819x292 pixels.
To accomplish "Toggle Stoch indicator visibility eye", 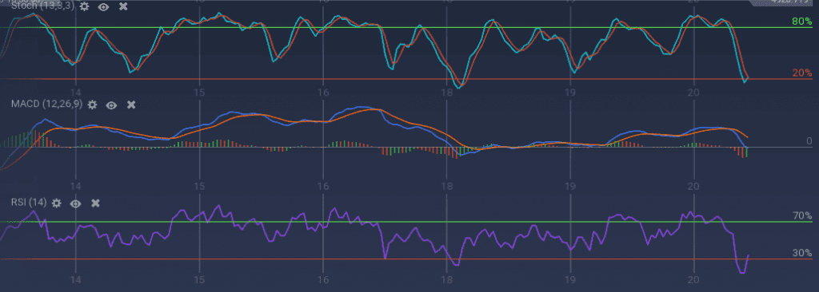I will click(x=103, y=6).
